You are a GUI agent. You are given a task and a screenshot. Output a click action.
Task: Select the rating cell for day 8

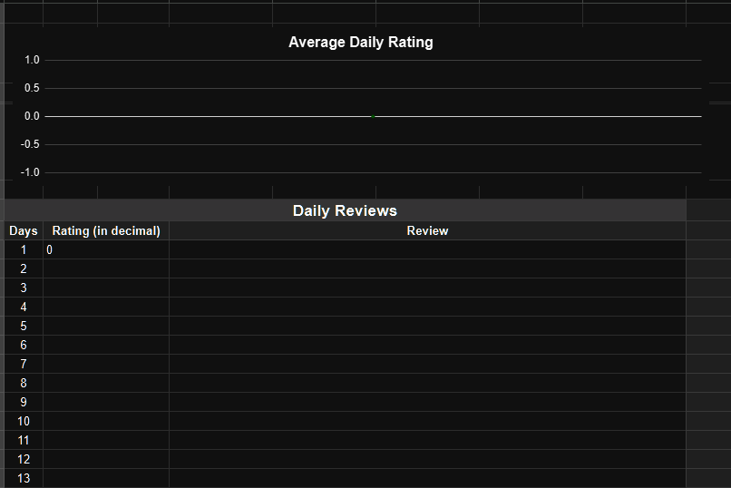[106, 383]
